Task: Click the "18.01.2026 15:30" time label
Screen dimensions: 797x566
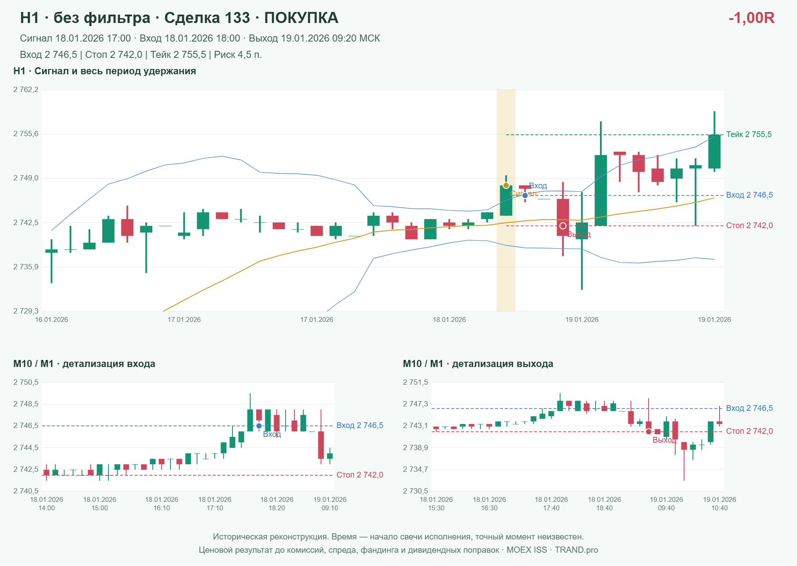Action: tap(436, 504)
